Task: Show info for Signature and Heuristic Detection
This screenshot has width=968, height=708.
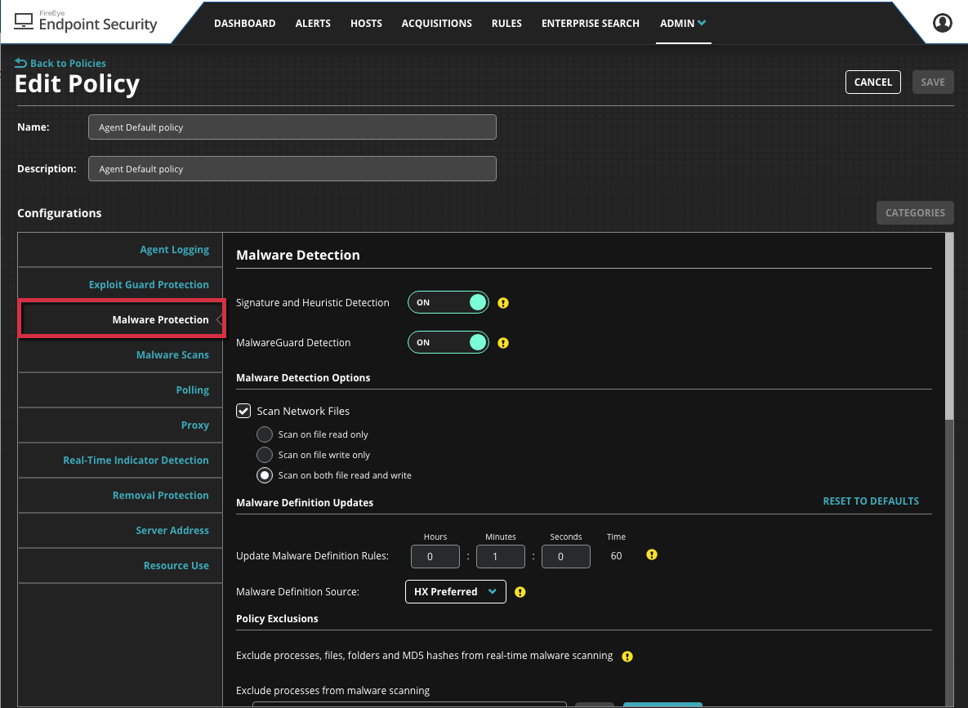Action: (x=503, y=303)
